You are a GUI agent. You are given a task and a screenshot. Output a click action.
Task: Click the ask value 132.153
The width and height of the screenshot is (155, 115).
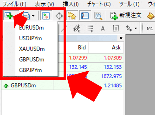113,67
